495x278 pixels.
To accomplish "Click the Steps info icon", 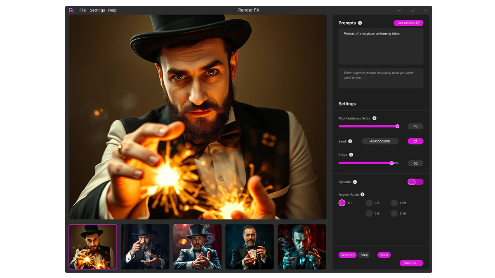I will [351, 155].
